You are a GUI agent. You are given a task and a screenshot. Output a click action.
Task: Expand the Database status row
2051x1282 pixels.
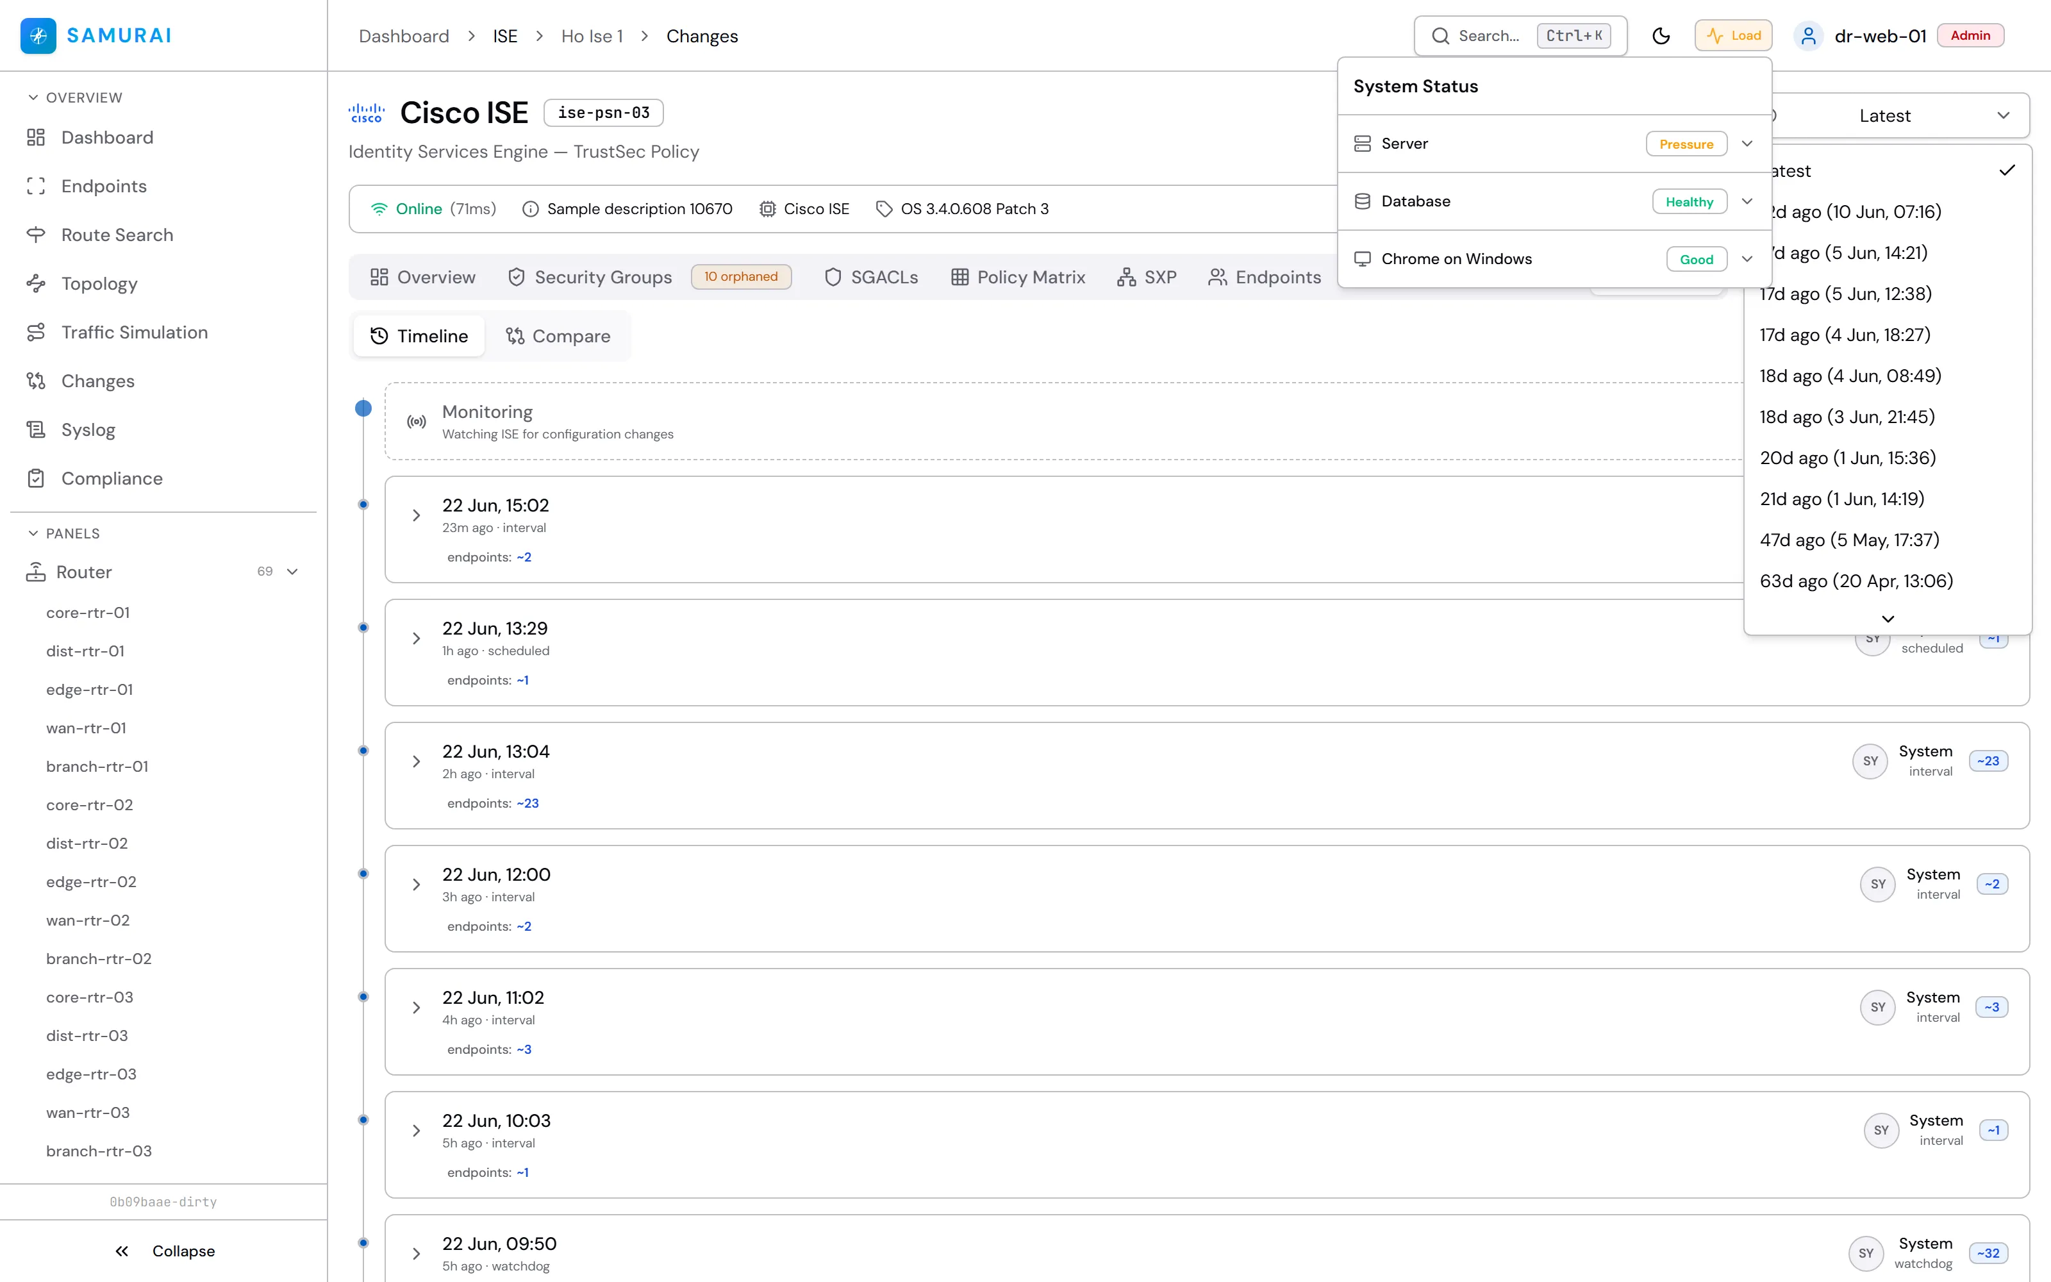coord(1554,201)
